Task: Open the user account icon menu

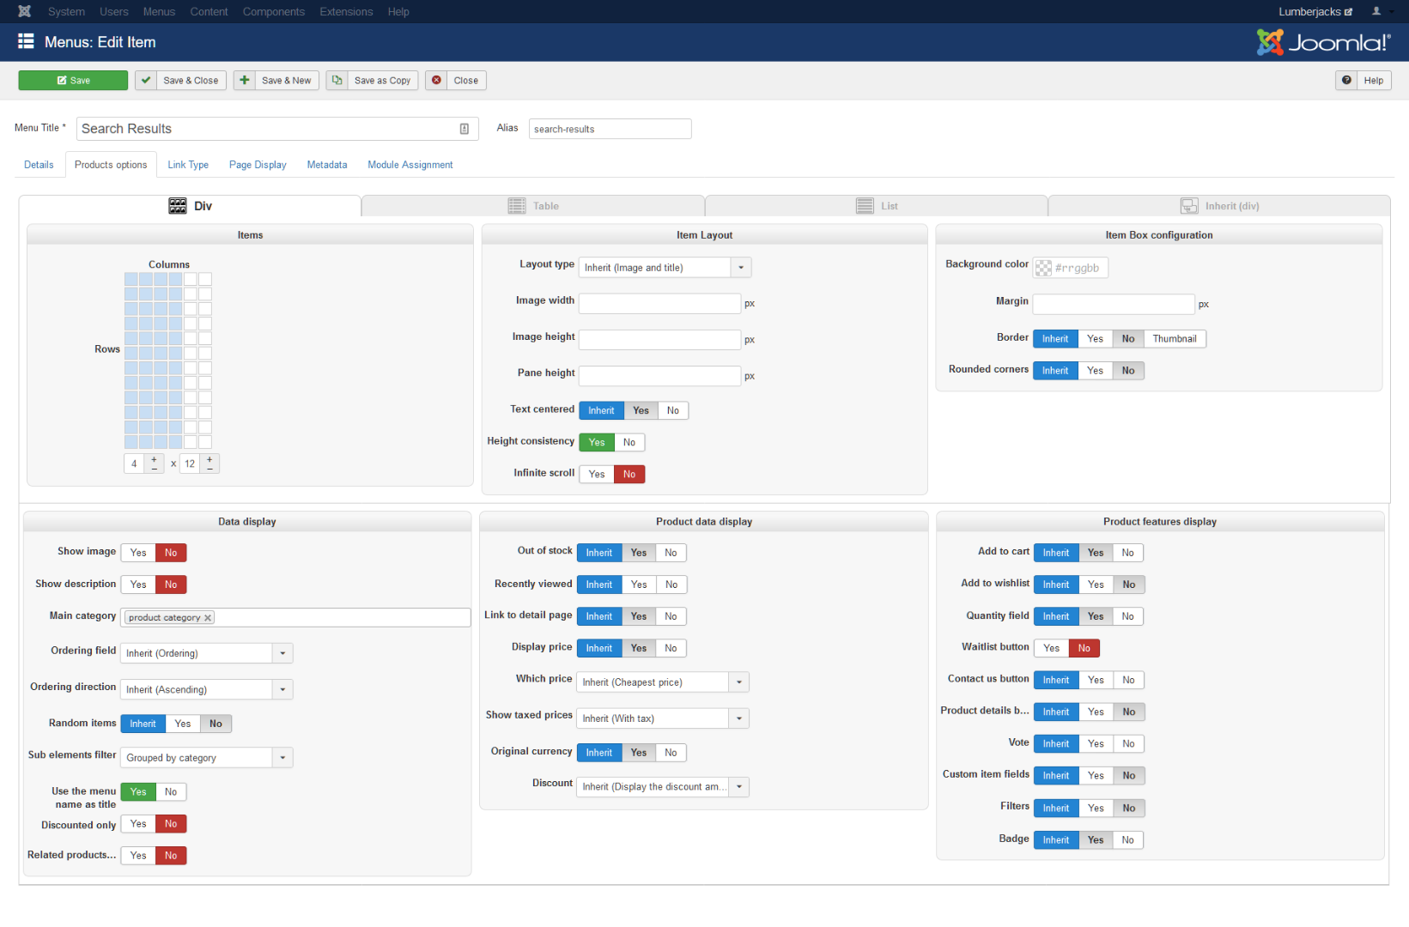Action: [x=1376, y=11]
